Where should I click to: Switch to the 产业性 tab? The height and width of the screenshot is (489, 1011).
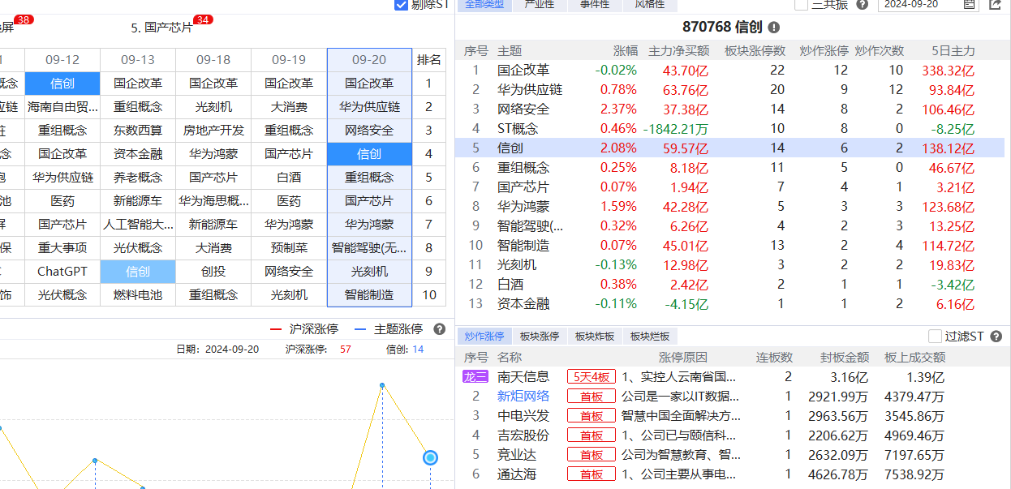[x=540, y=5]
